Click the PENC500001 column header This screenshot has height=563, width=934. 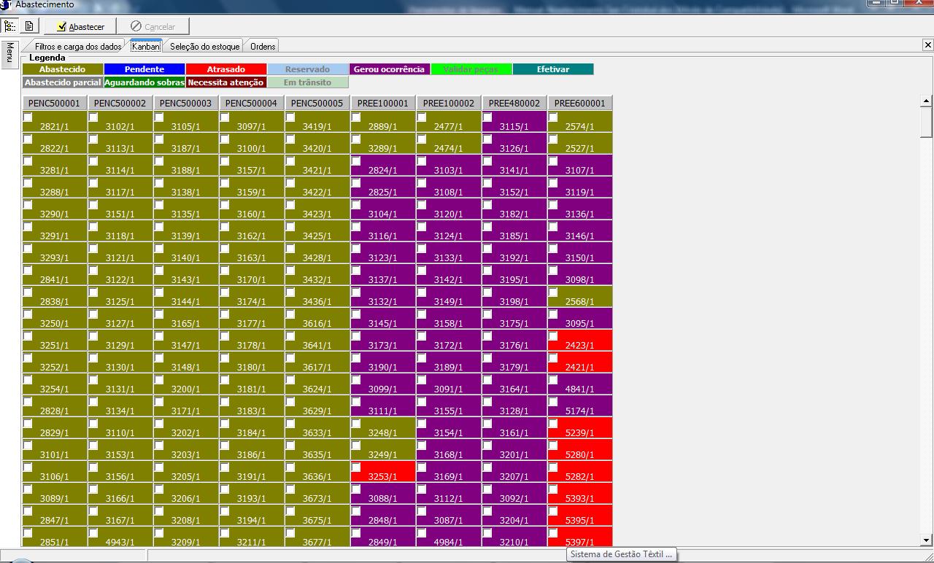point(54,104)
